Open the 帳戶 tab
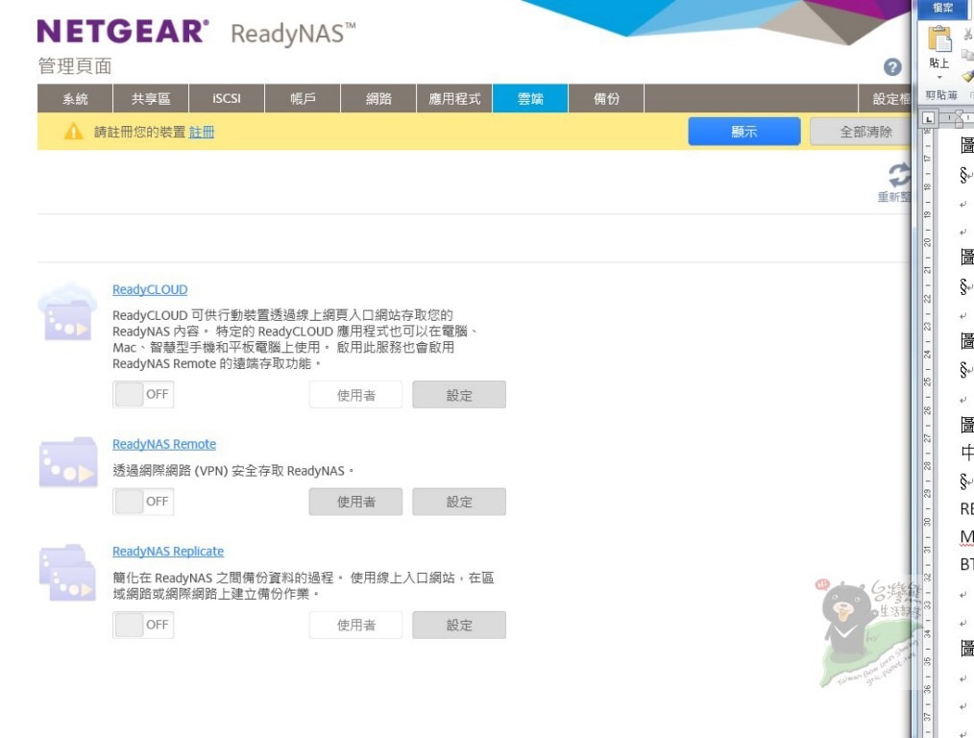Image resolution: width=974 pixels, height=738 pixels. click(x=303, y=99)
